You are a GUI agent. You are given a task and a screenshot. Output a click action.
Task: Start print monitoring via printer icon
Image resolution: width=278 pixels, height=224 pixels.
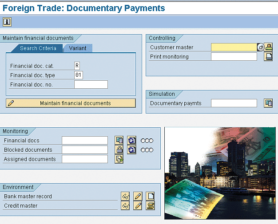(x=268, y=57)
